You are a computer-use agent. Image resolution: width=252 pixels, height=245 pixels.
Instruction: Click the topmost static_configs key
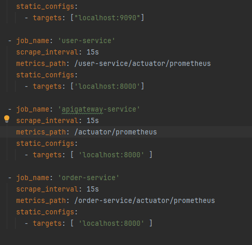pos(45,7)
